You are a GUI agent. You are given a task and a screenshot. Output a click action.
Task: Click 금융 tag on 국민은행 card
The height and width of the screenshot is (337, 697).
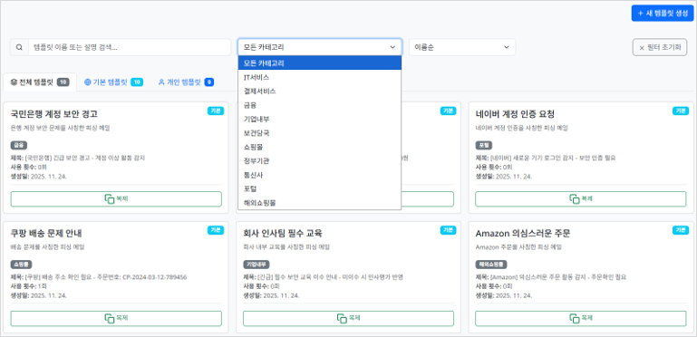(19, 145)
